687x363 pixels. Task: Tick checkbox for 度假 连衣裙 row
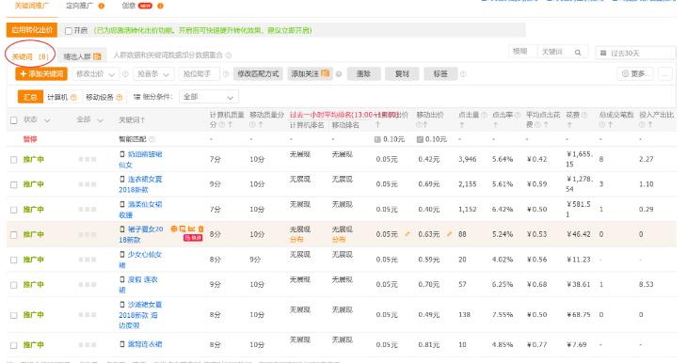13,285
